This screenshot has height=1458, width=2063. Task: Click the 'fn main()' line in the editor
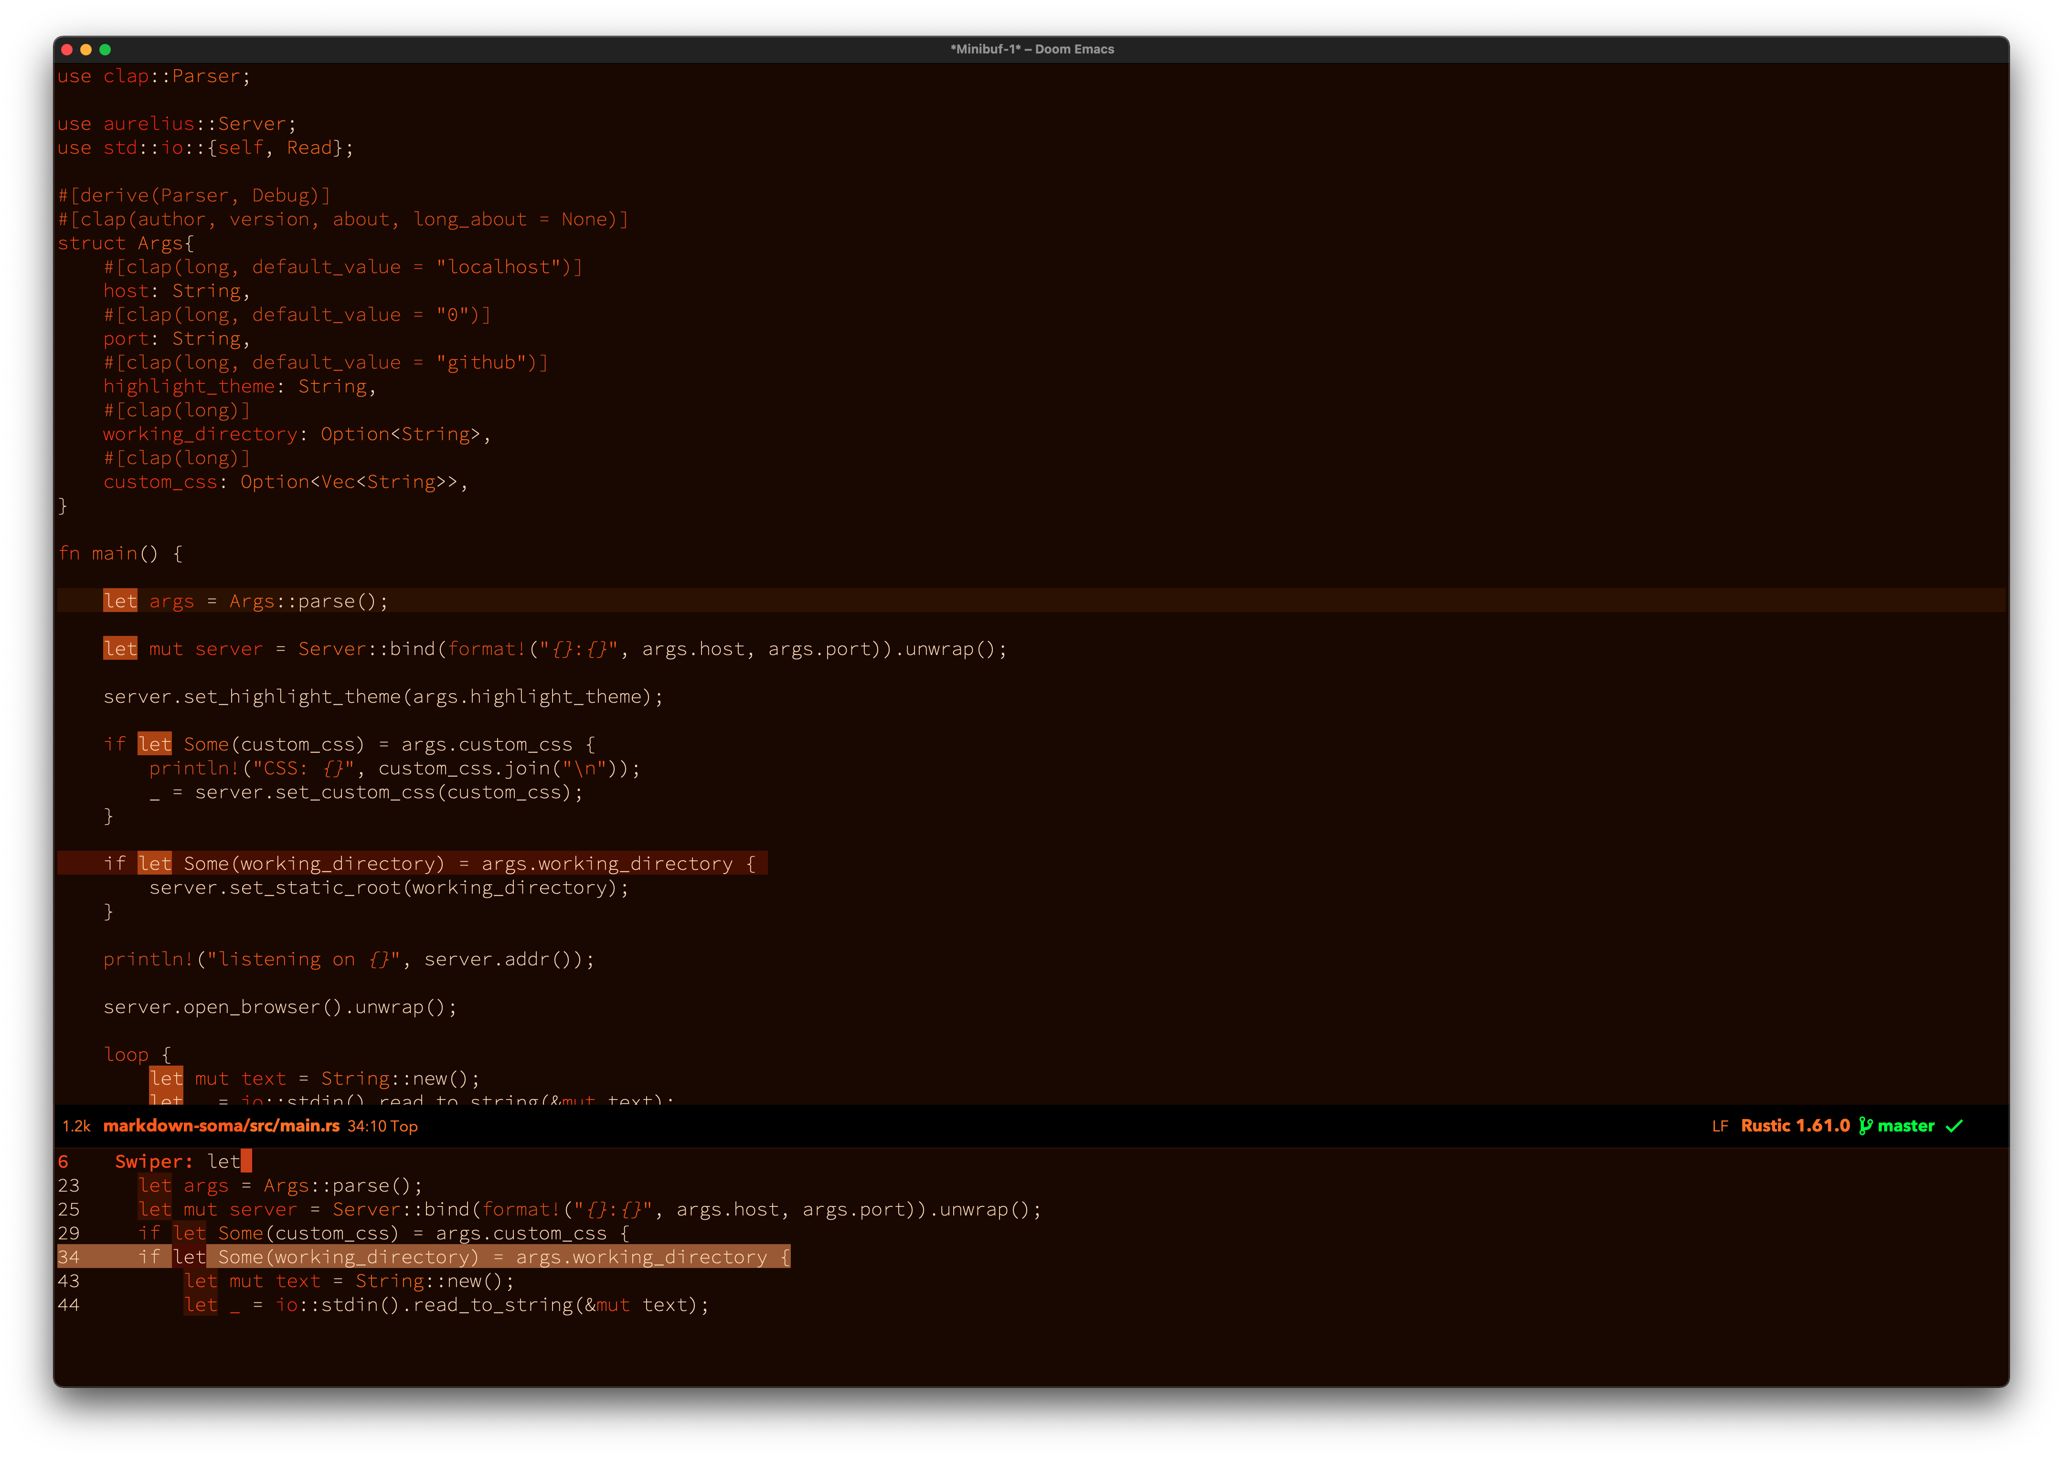click(120, 553)
